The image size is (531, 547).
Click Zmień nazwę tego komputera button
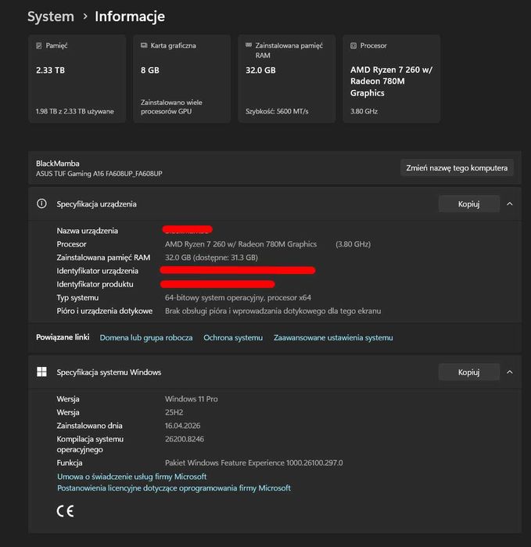tap(457, 167)
